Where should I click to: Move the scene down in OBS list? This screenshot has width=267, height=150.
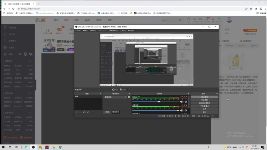[x=88, y=112]
